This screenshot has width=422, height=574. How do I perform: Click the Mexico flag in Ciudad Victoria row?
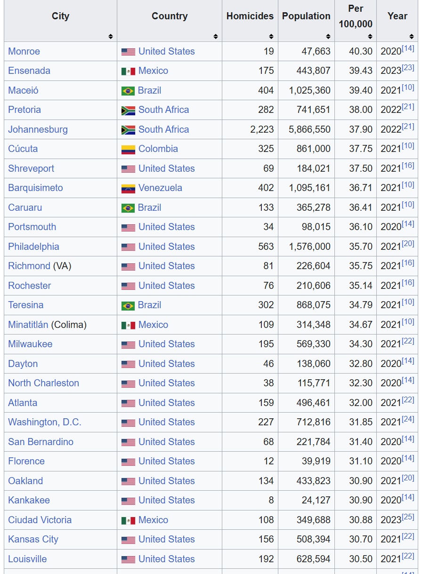(128, 520)
